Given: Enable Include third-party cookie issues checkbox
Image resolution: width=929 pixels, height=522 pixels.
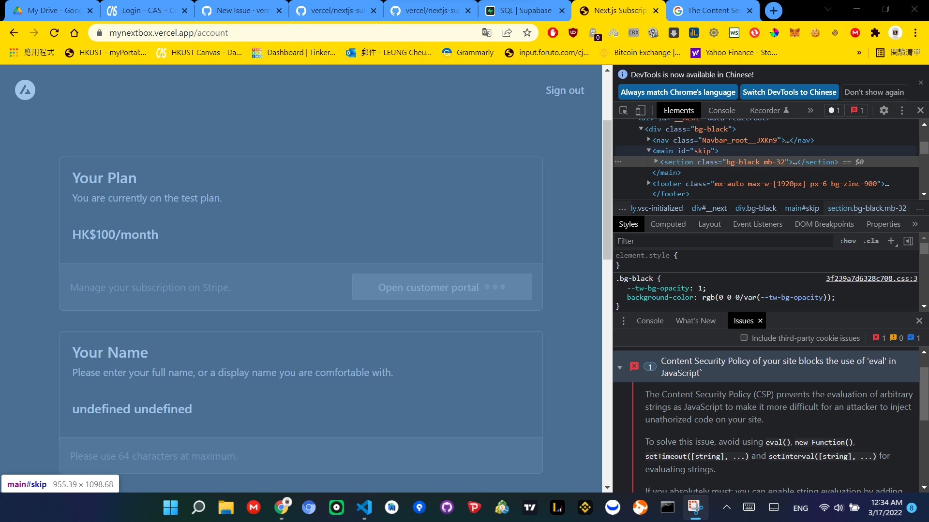Looking at the screenshot, I should 744,338.
